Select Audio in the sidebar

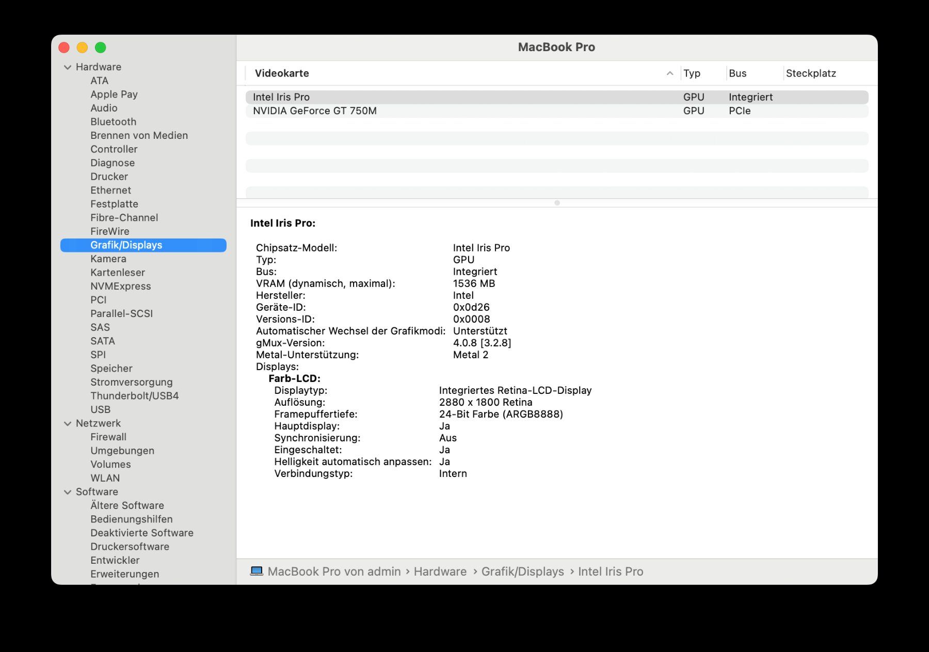click(x=104, y=108)
